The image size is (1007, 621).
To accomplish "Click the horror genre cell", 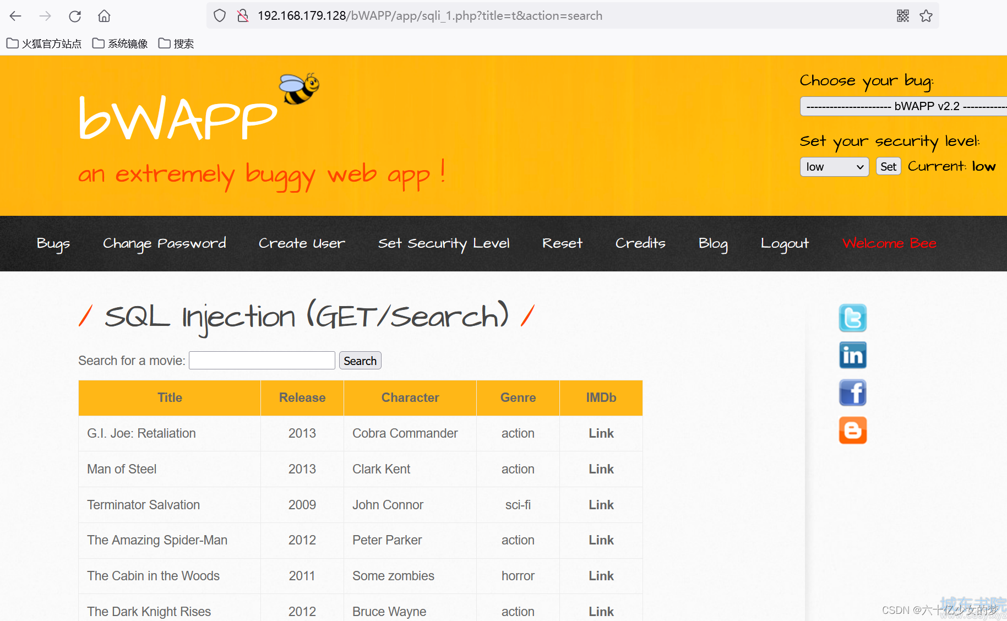I will pyautogui.click(x=518, y=576).
